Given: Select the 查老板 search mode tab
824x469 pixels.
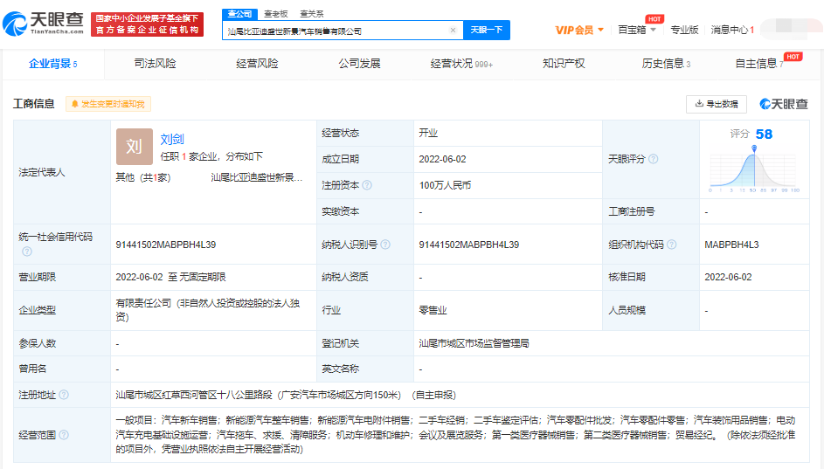Looking at the screenshot, I should [275, 13].
